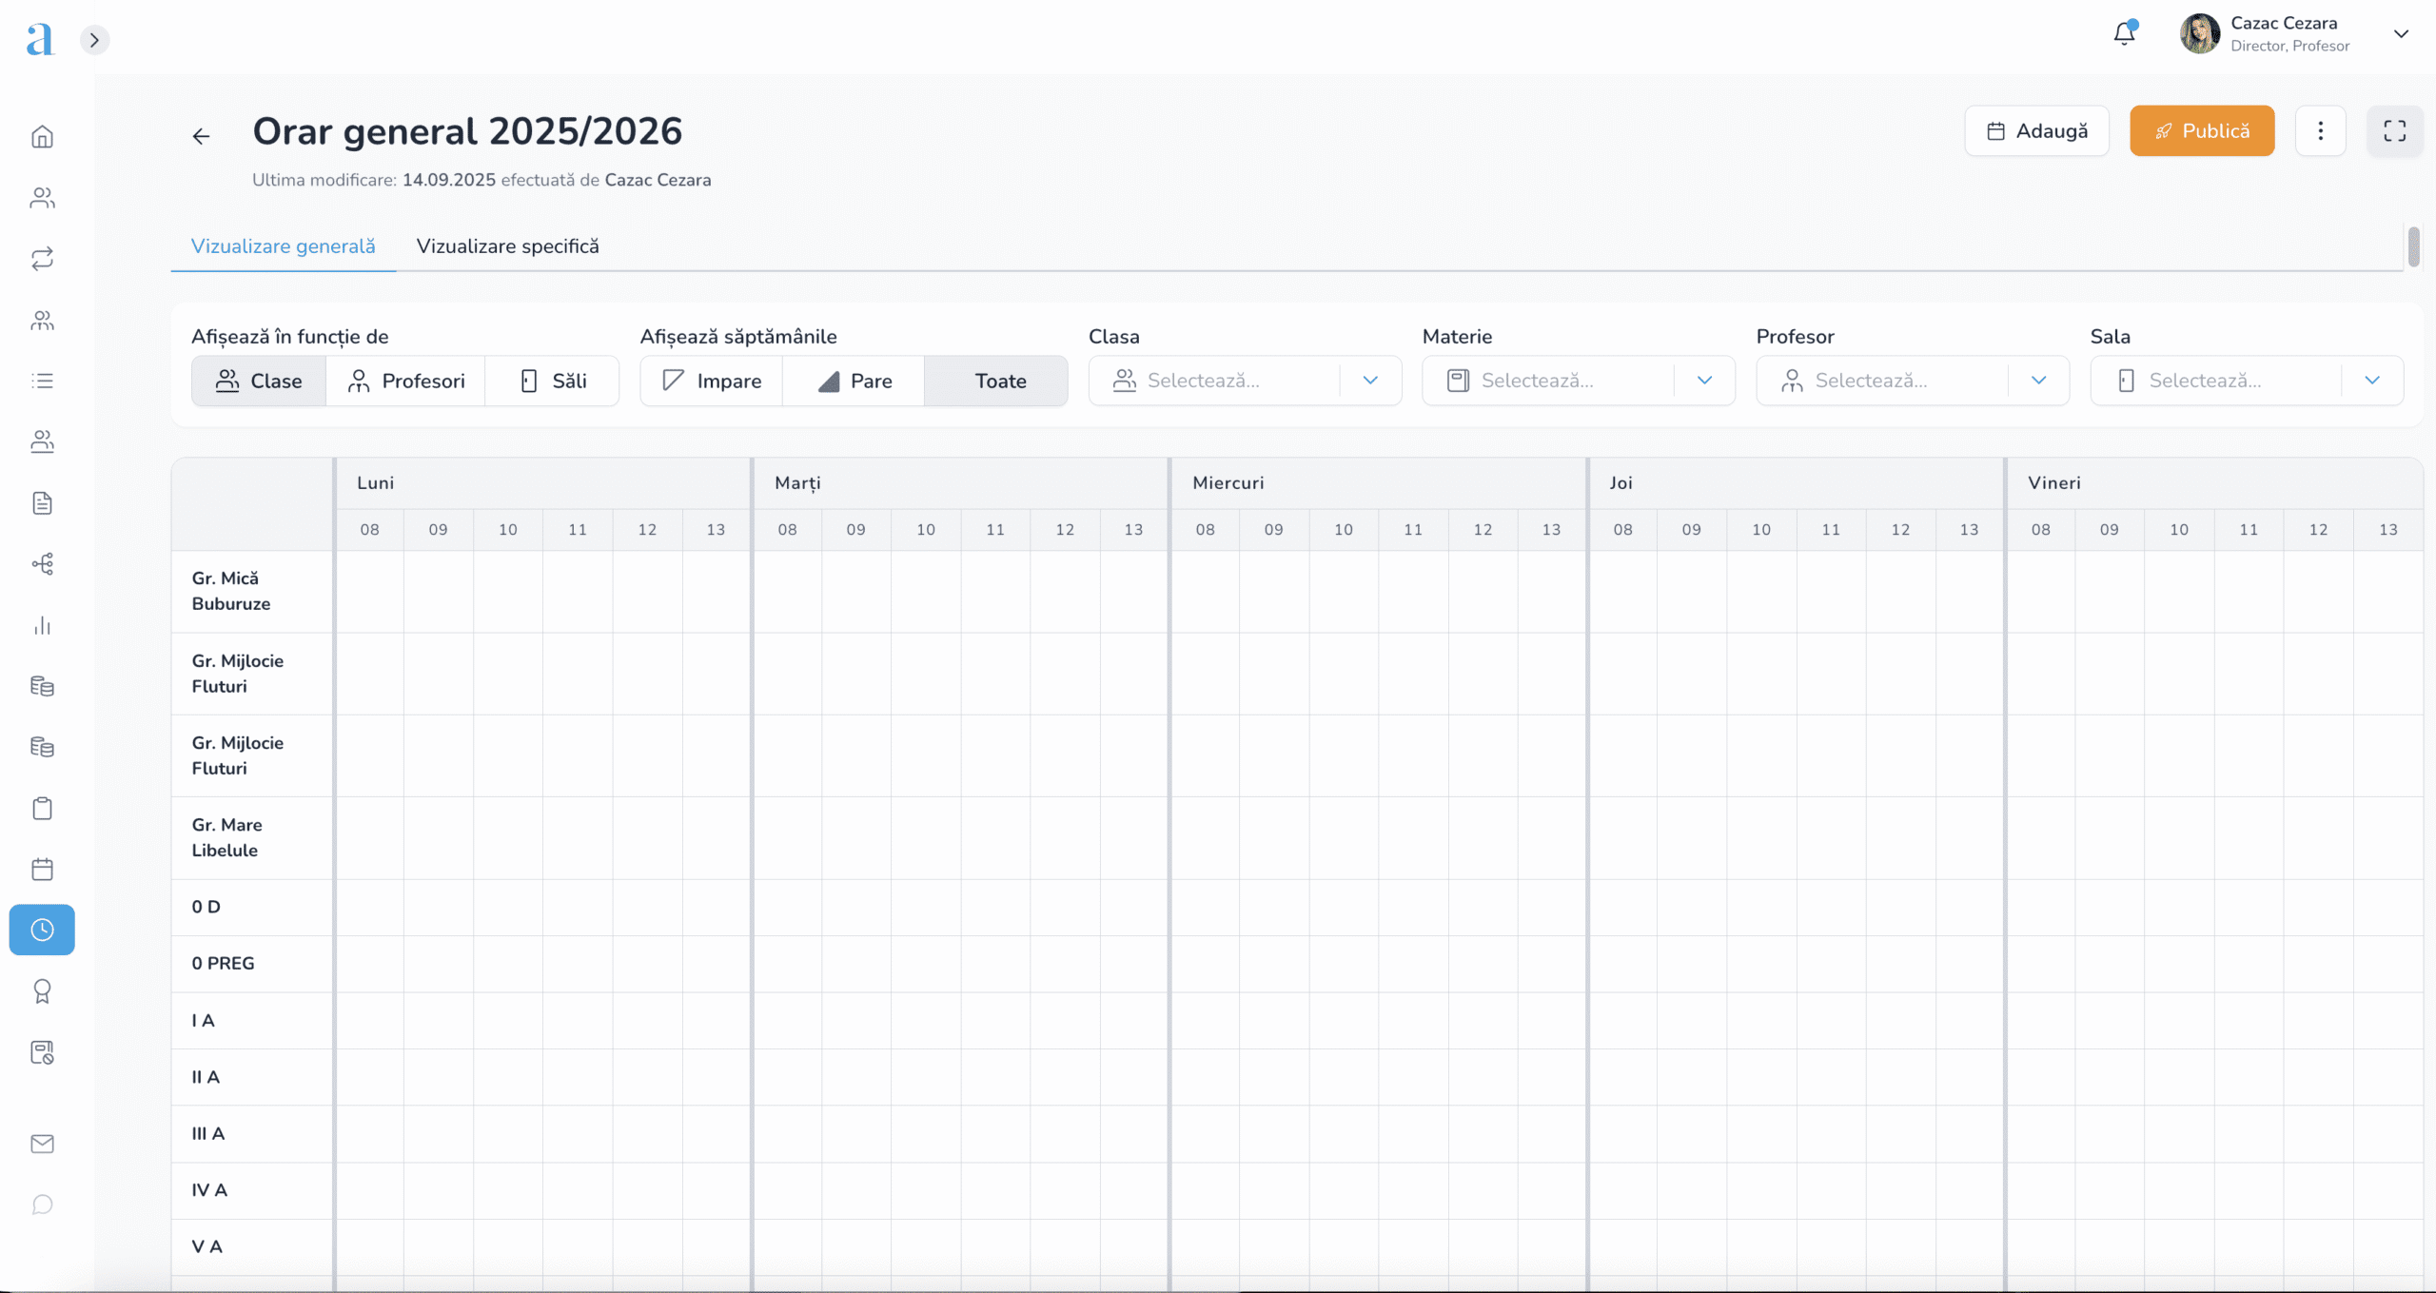Switch to Vizualizare specifică tab
The width and height of the screenshot is (2436, 1293).
[x=507, y=246]
